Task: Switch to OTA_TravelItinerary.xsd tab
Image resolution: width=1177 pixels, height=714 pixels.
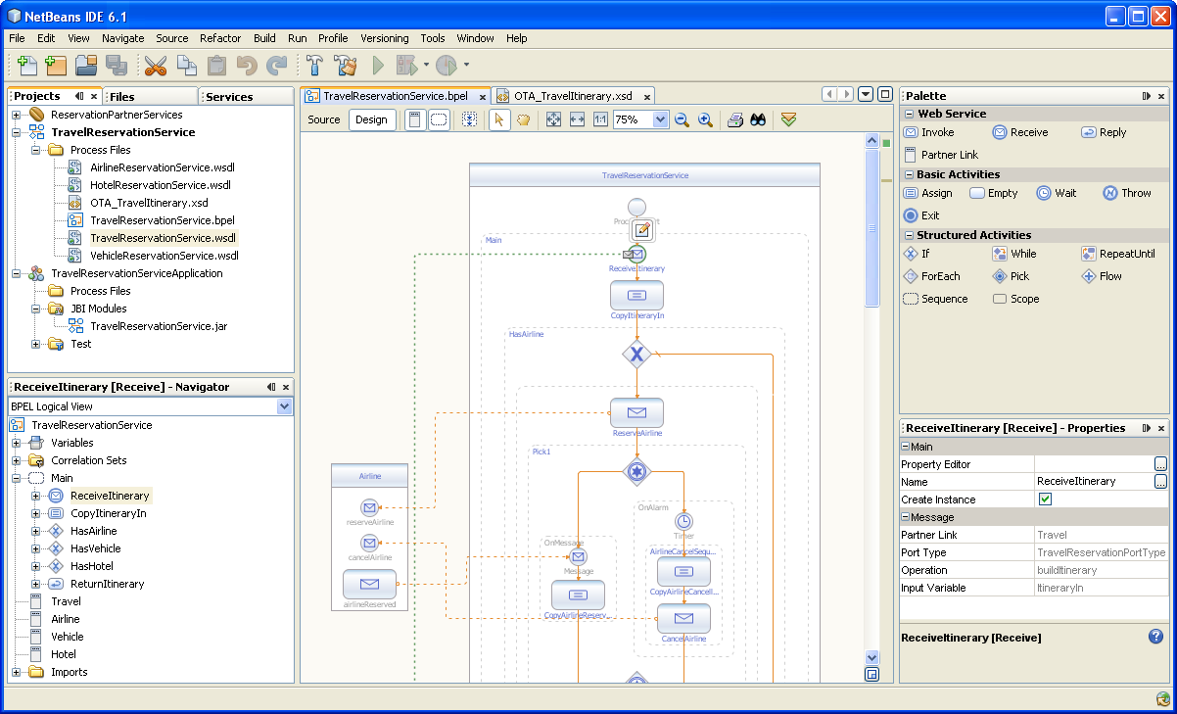Action: [x=572, y=96]
